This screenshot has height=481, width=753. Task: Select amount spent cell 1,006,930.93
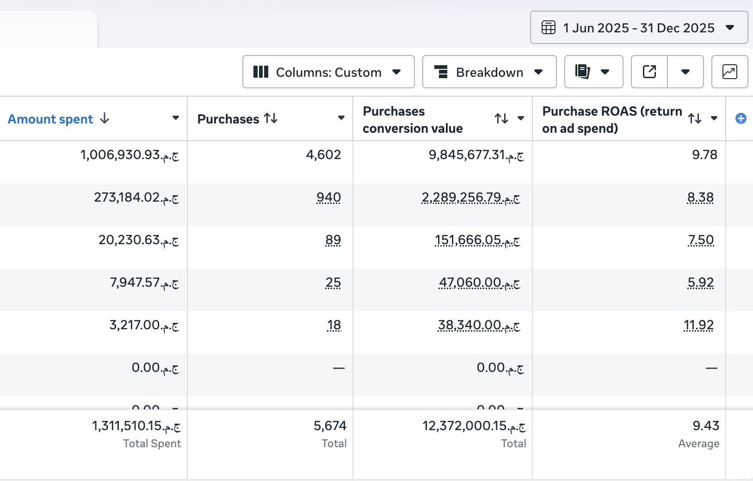pos(130,155)
